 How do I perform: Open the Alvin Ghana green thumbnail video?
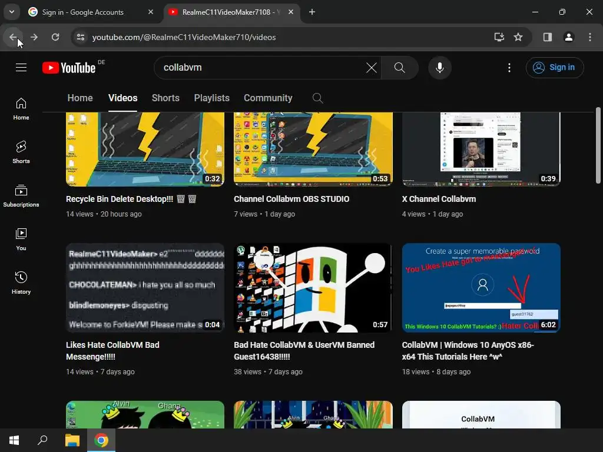(145, 415)
